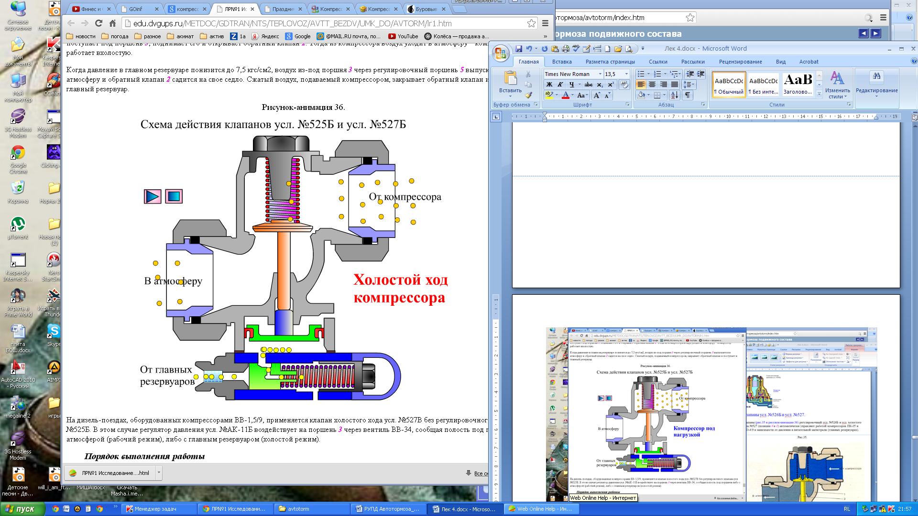This screenshot has height=516, width=918.
Task: Open the 13,5 font size dropdown
Action: tap(626, 74)
